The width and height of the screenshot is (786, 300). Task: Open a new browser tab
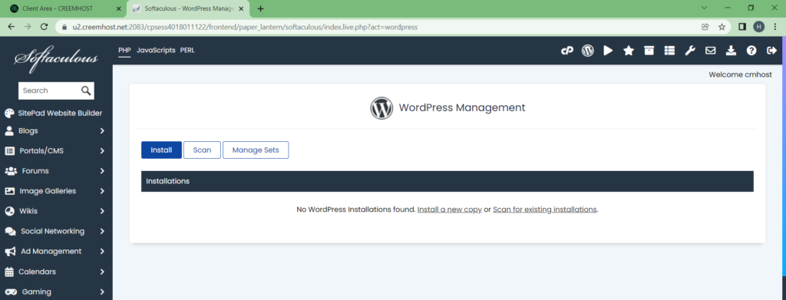[261, 9]
